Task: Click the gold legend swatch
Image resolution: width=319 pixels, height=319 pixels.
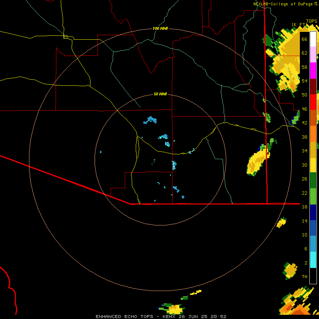Action: tap(313, 150)
